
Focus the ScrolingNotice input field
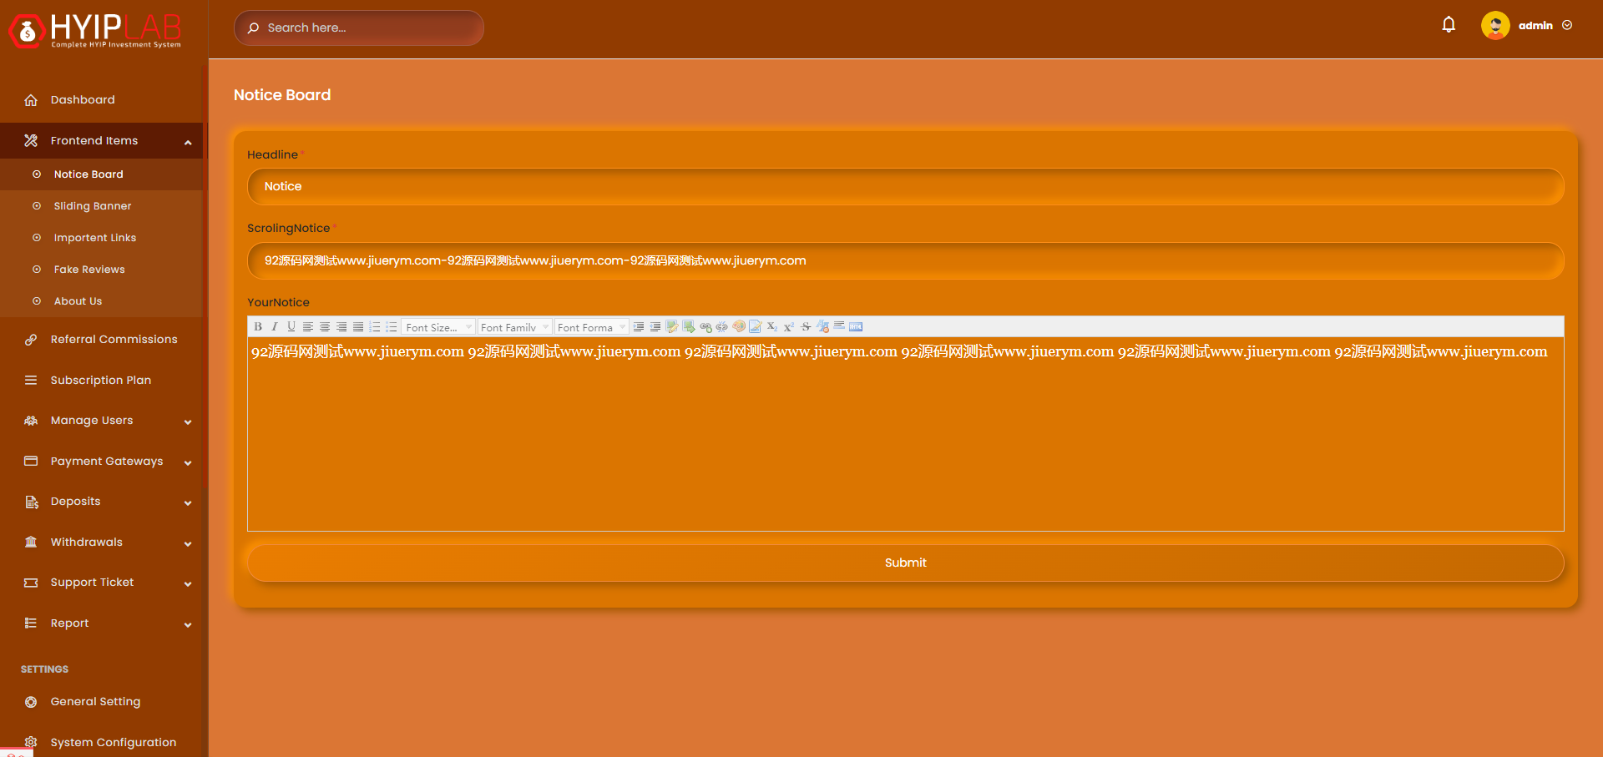[906, 261]
